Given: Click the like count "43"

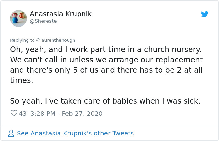Looking at the screenshot, I should (23, 114).
